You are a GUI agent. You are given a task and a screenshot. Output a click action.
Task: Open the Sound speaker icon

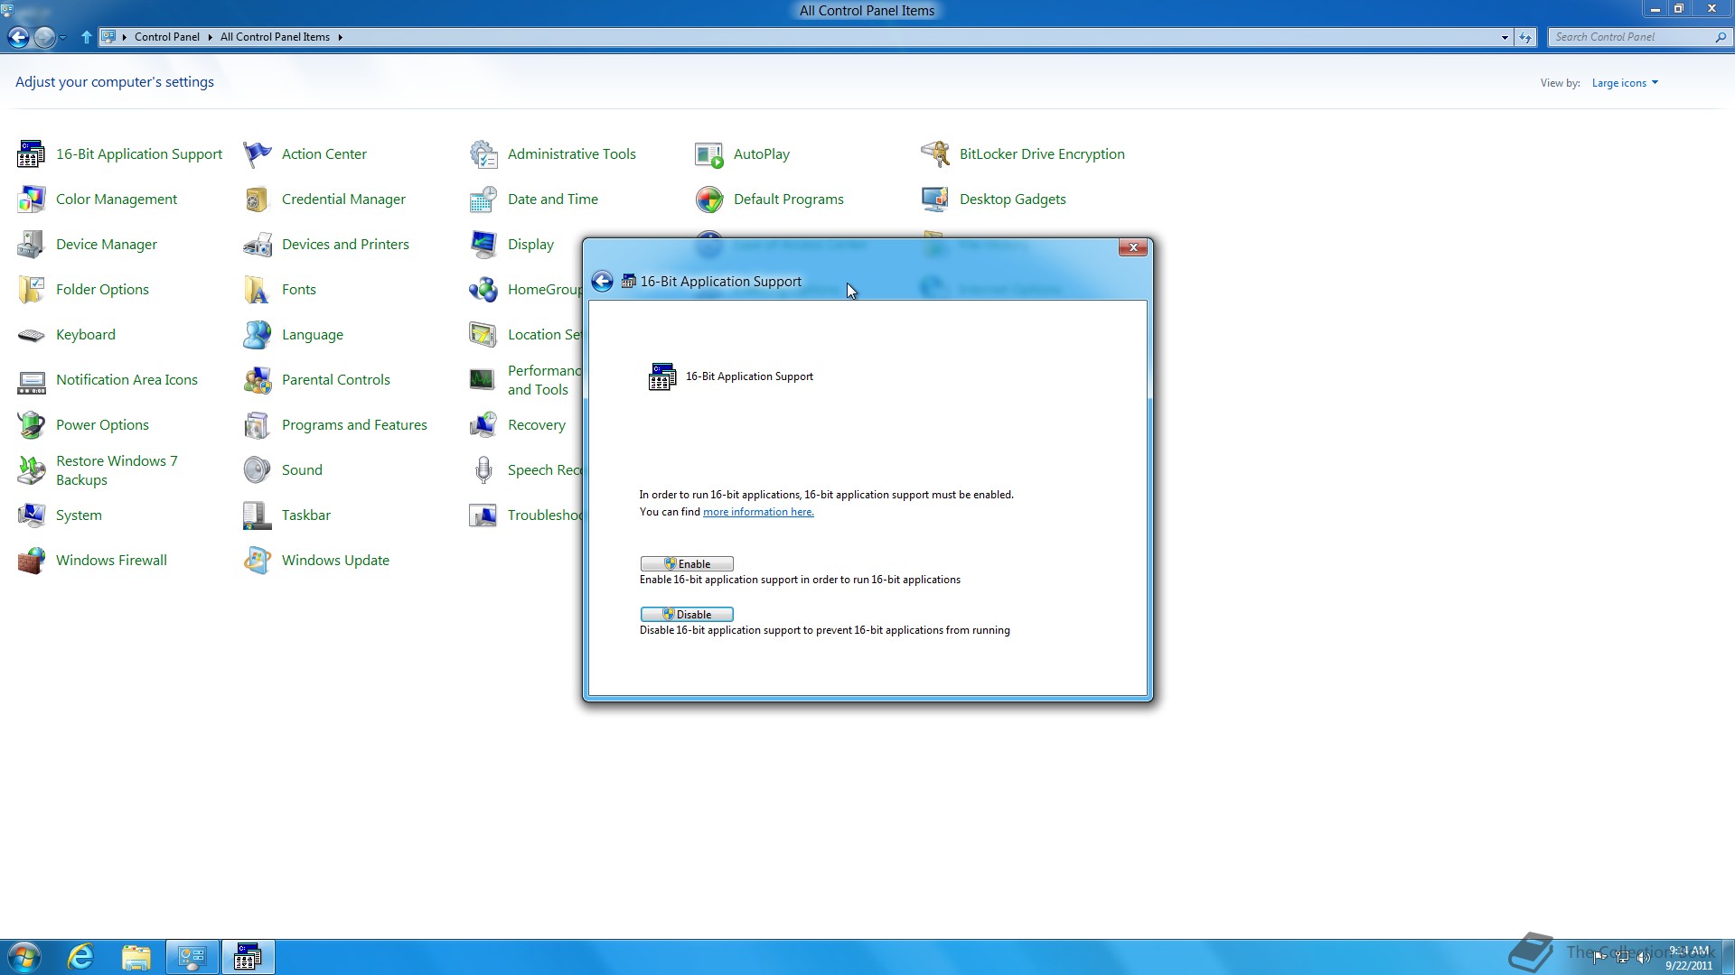tap(257, 470)
